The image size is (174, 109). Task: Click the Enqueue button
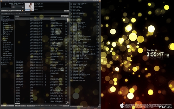tap(24, 105)
